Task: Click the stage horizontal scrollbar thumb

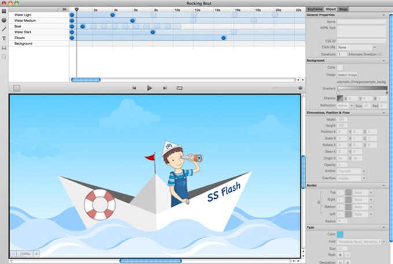Action: click(x=151, y=261)
